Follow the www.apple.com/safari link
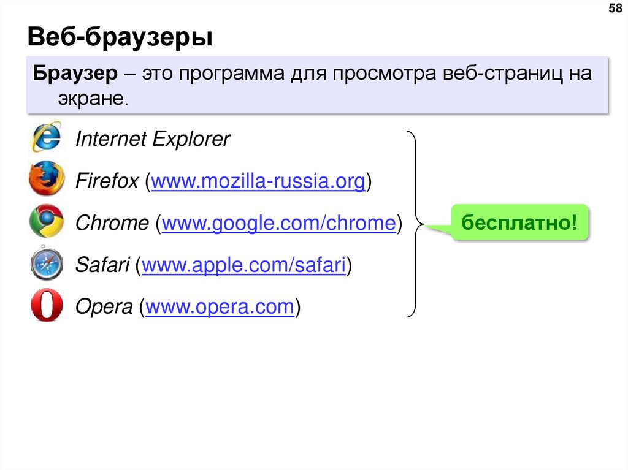This screenshot has width=628, height=470. (x=243, y=265)
